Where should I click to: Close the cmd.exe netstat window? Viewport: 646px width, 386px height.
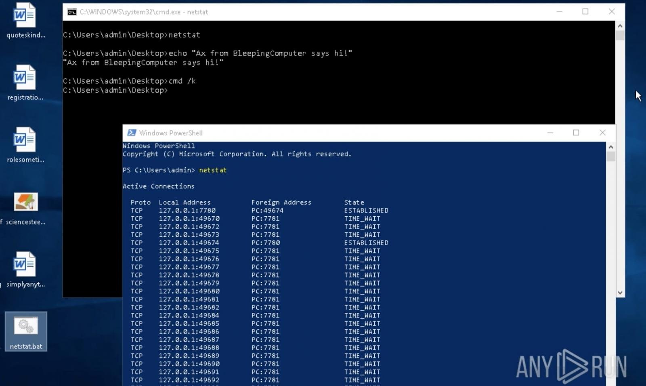click(612, 12)
